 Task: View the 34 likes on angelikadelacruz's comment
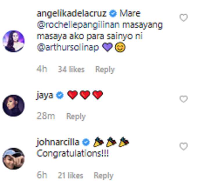tap(71, 69)
